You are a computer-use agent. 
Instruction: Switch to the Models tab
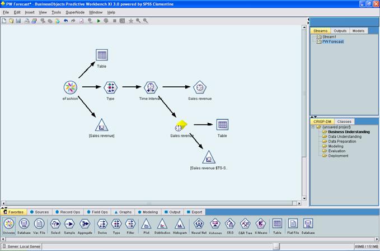point(358,31)
